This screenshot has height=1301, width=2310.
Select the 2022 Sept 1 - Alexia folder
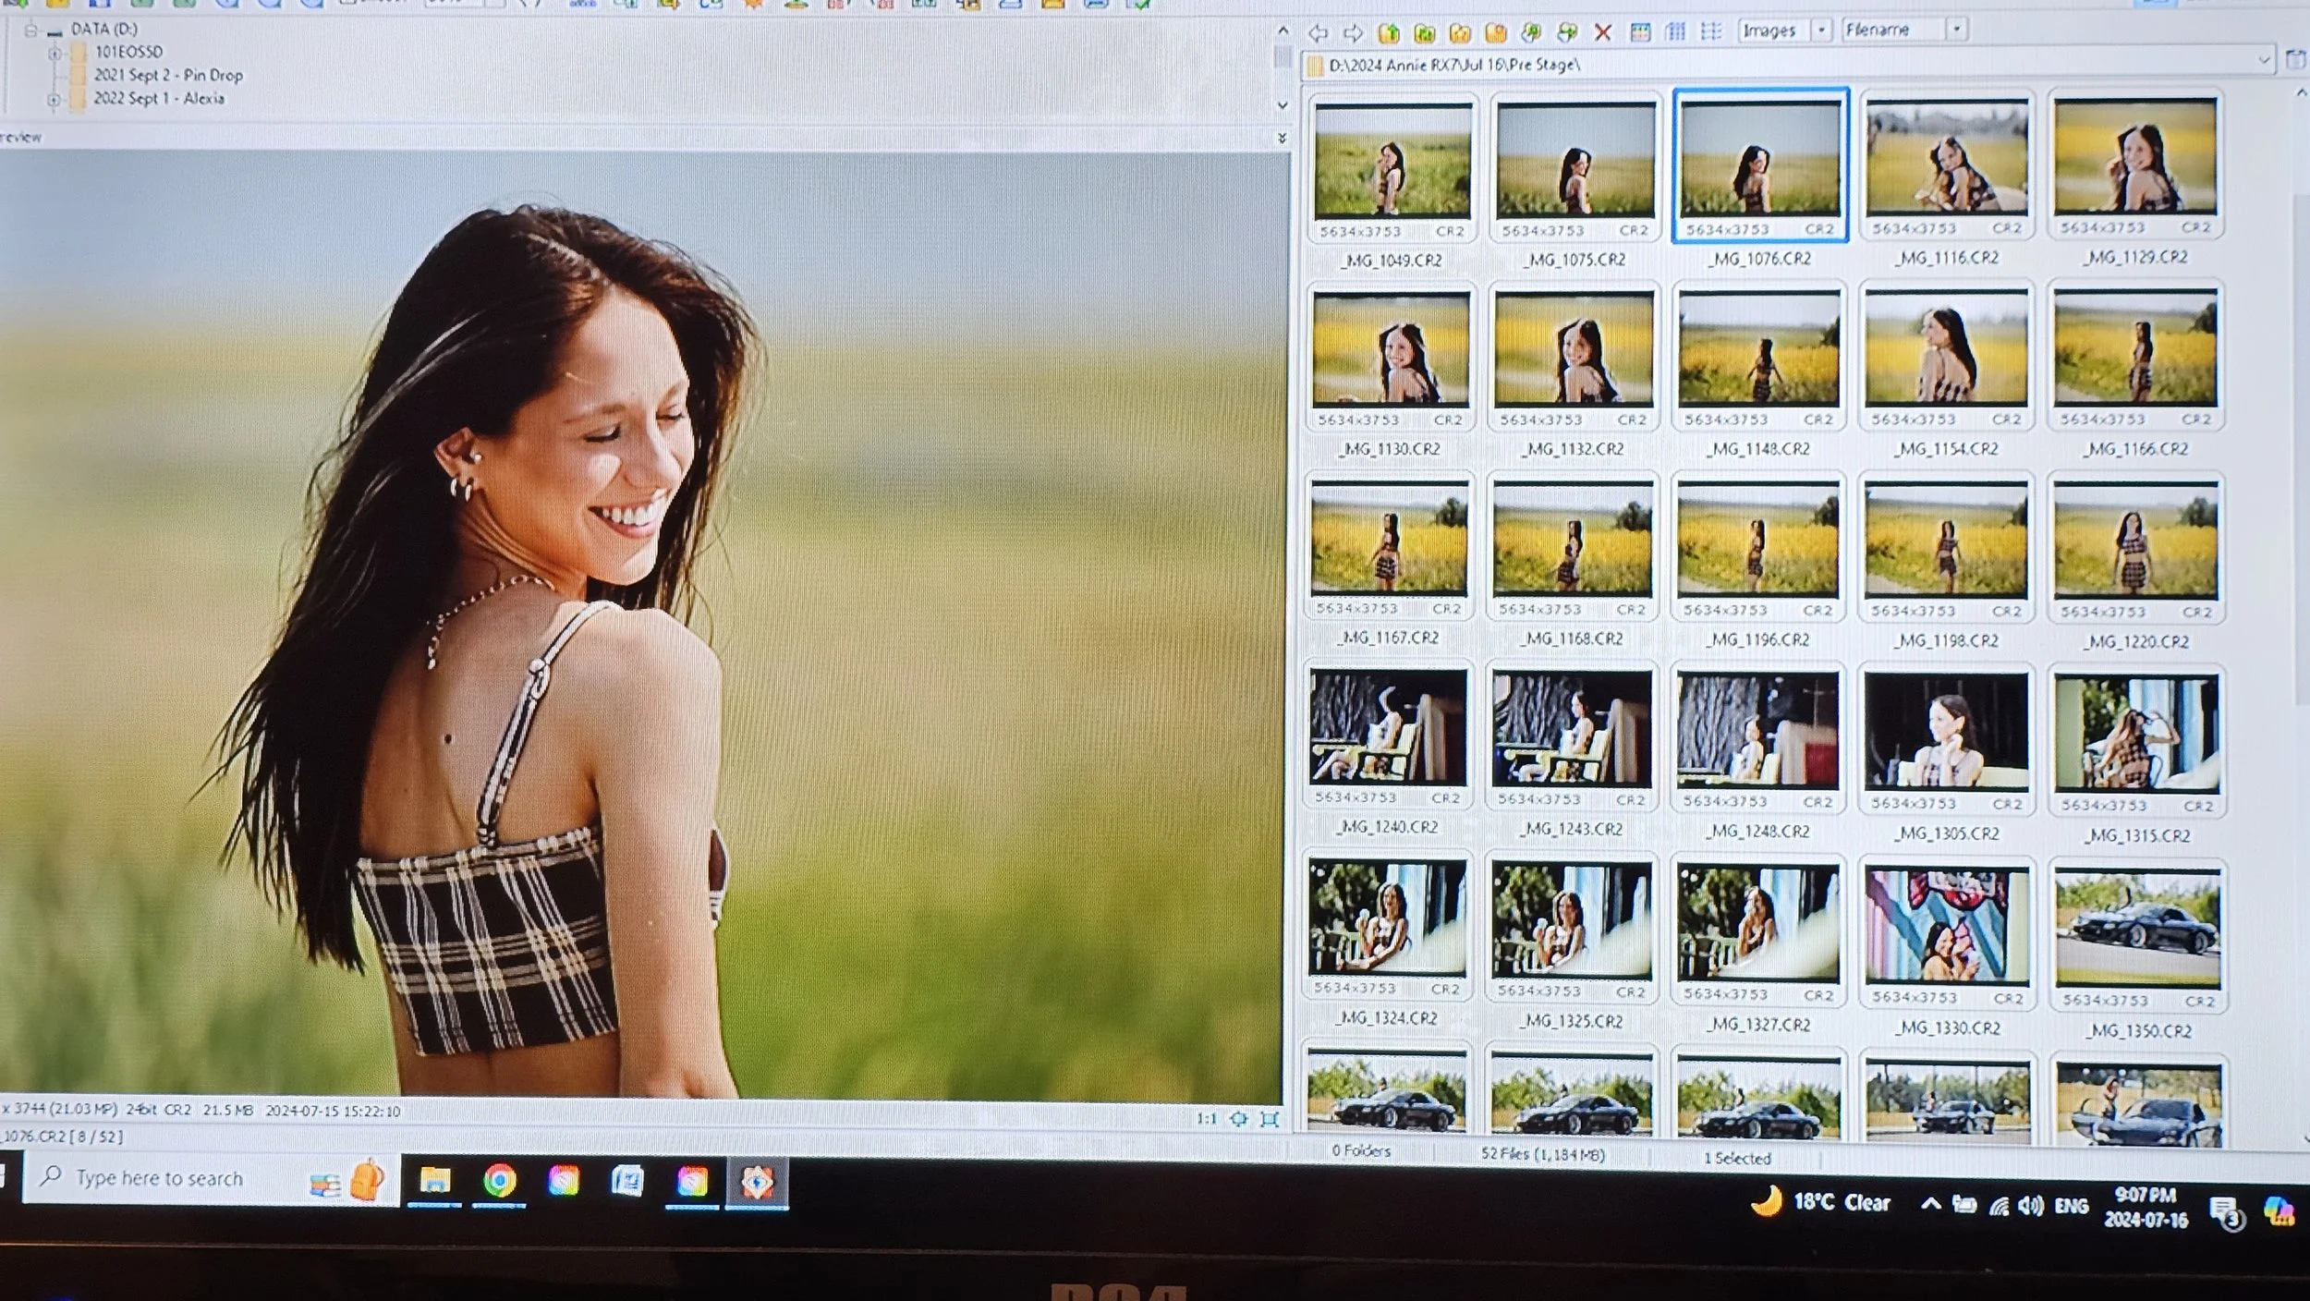pyautogui.click(x=158, y=99)
